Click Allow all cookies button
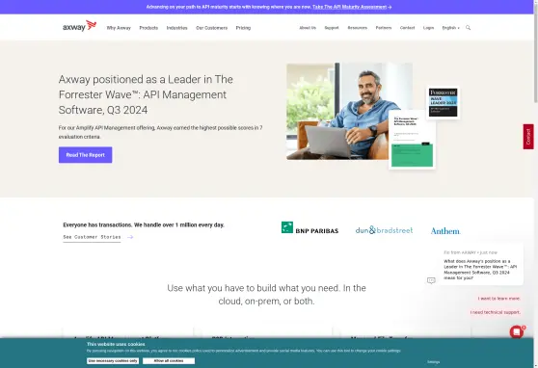Screen dimensions: 538x368 (x=169, y=361)
